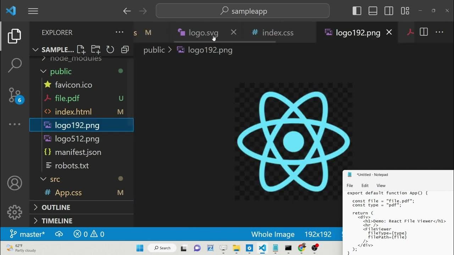Click New File icon in Explorer header

[x=81, y=50]
